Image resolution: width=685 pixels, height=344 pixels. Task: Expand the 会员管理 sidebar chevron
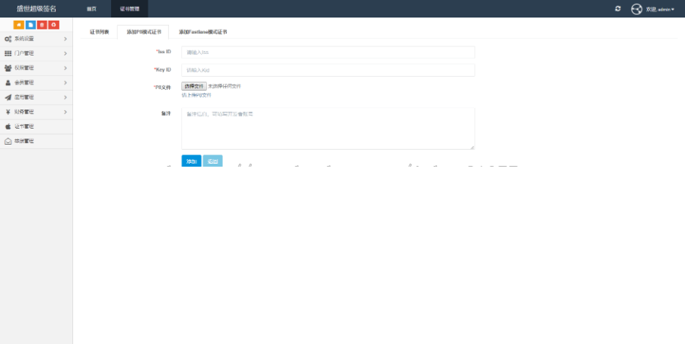pyautogui.click(x=65, y=83)
